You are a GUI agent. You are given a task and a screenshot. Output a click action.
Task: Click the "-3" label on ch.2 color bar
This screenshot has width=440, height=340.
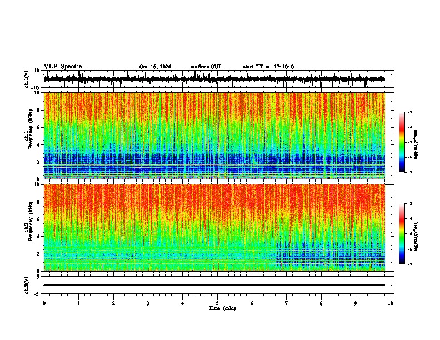pos(409,204)
